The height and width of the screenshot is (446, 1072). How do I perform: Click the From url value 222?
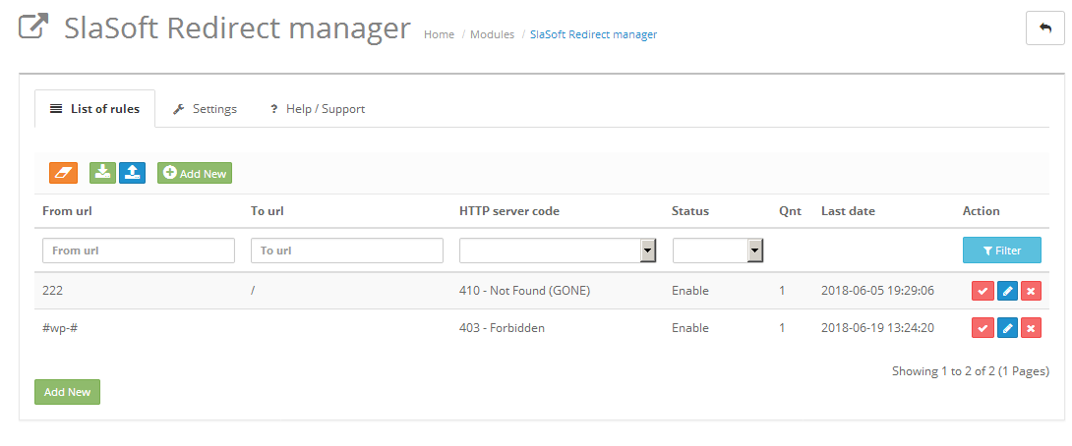[x=53, y=291]
